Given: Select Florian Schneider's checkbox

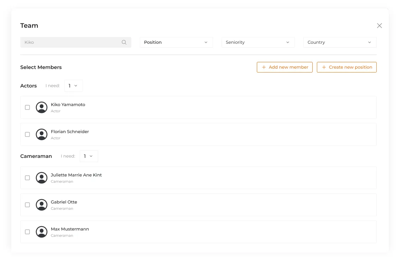Looking at the screenshot, I should [27, 134].
